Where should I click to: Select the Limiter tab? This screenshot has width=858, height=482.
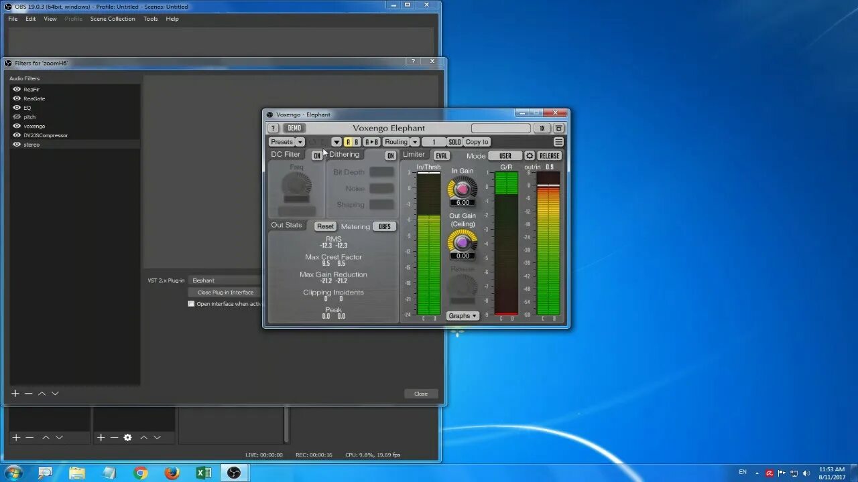(414, 155)
